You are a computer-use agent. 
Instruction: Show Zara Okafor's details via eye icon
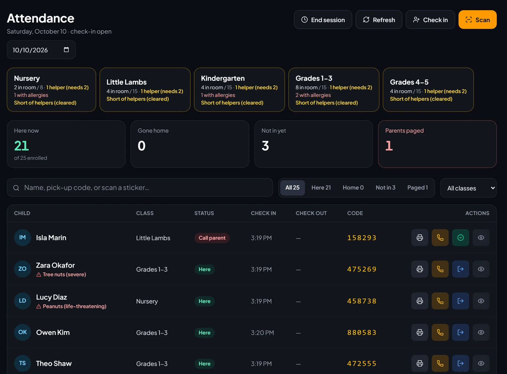(x=481, y=269)
